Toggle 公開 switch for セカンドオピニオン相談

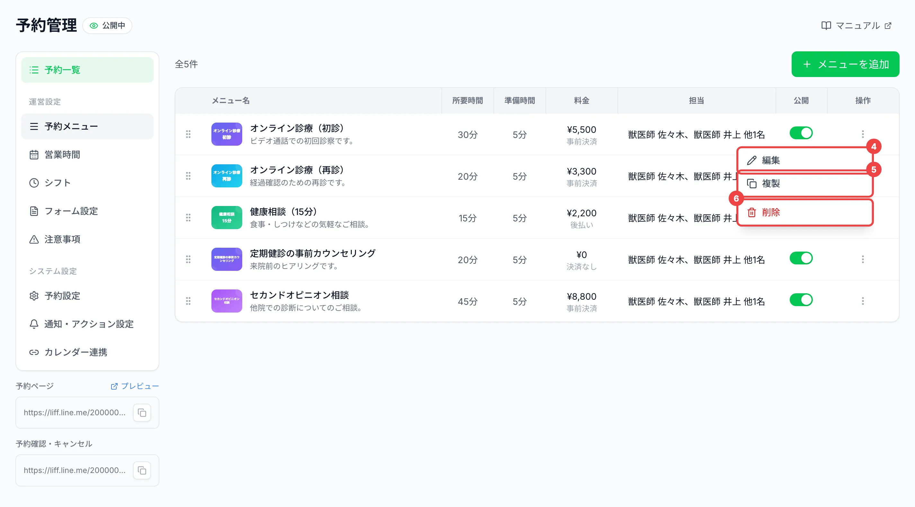[x=801, y=300]
